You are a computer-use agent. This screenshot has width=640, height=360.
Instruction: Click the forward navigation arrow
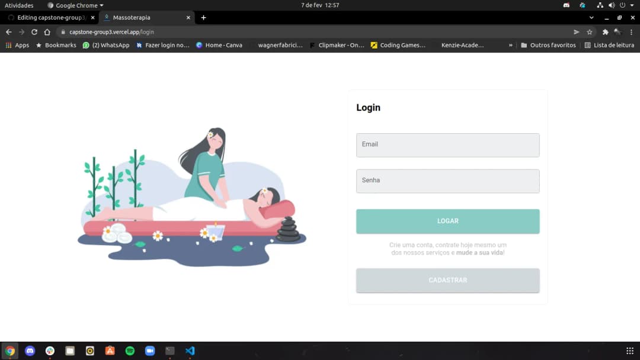point(21,32)
